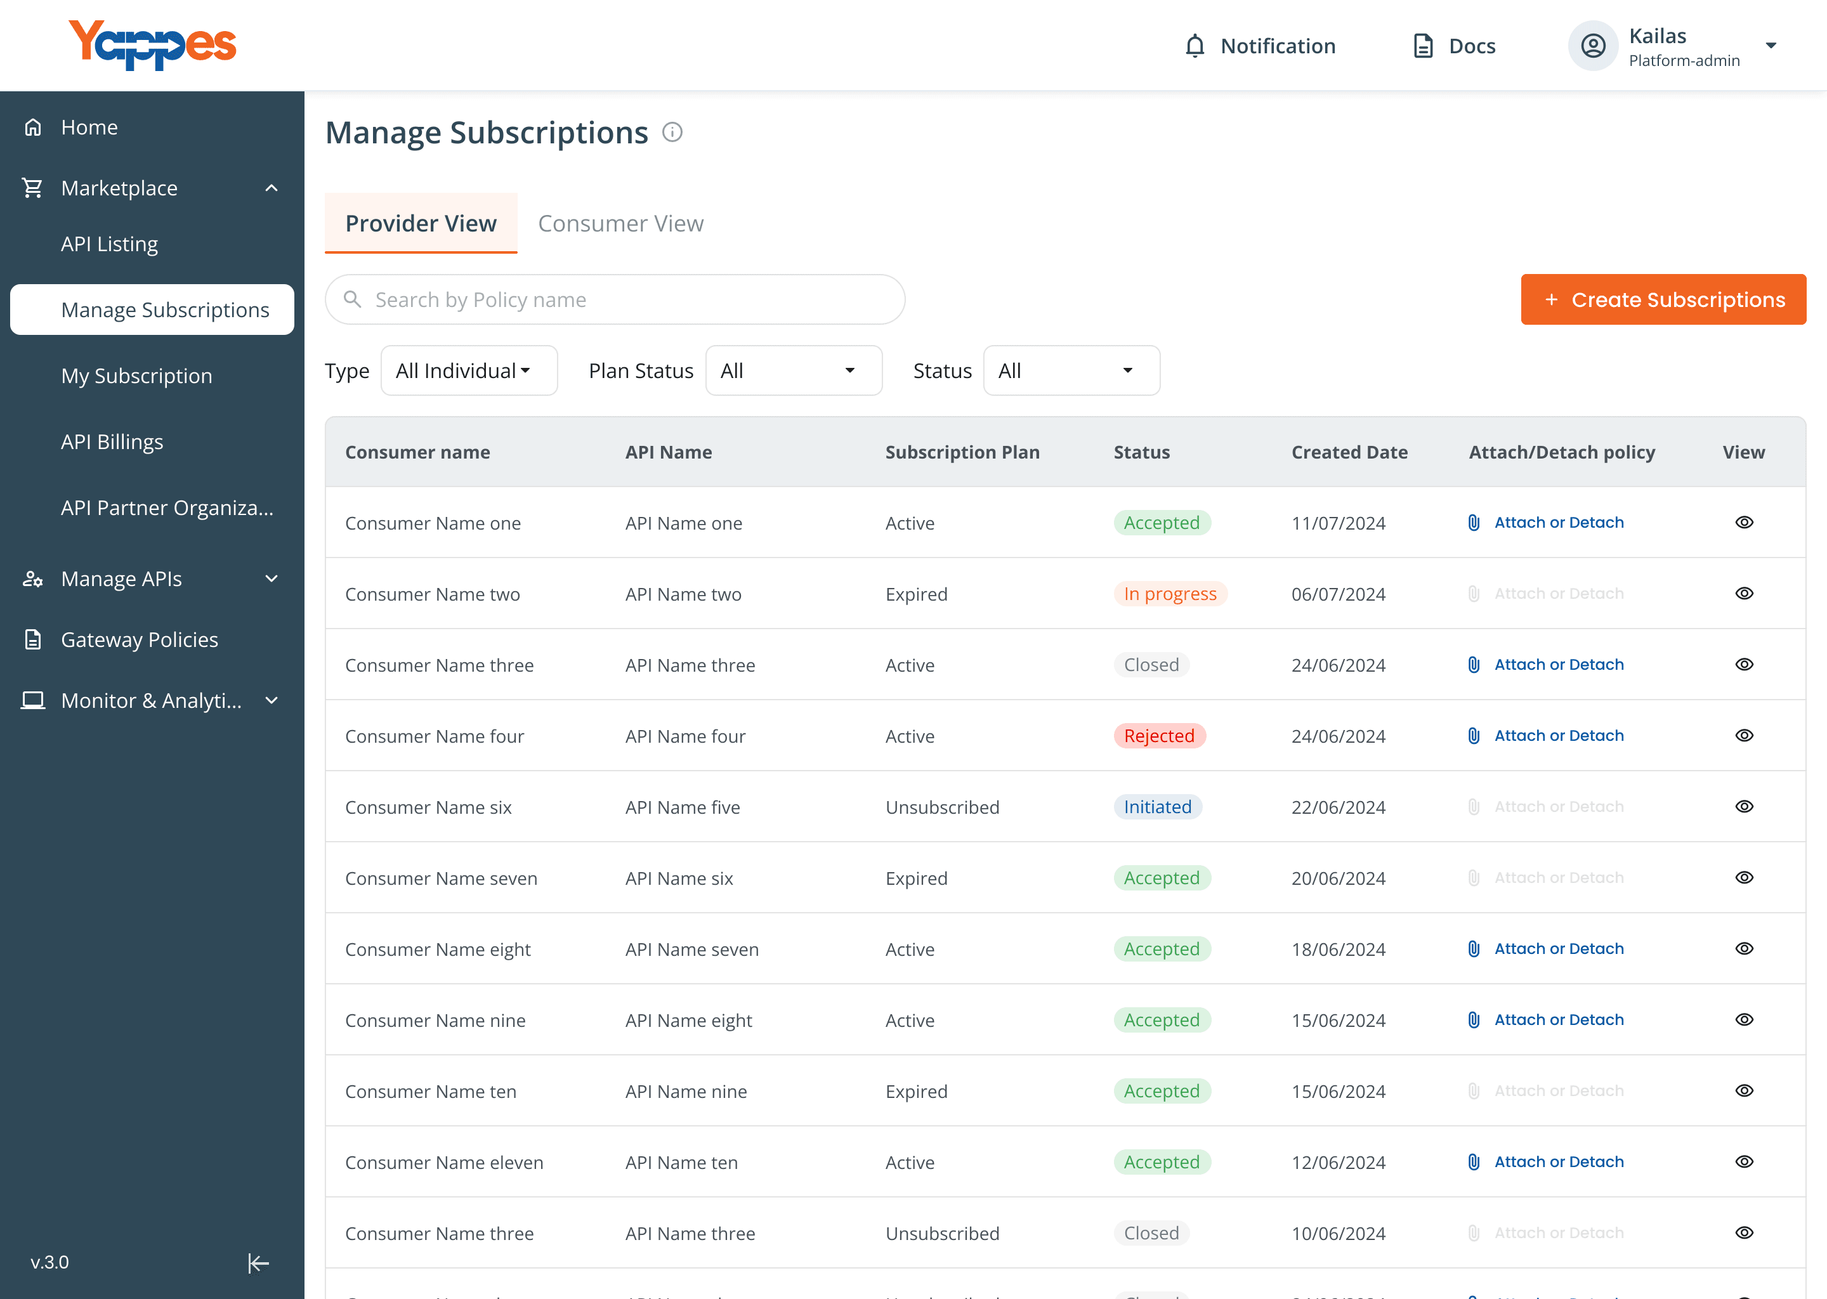Open the Docs document icon
The height and width of the screenshot is (1299, 1827).
[1423, 46]
